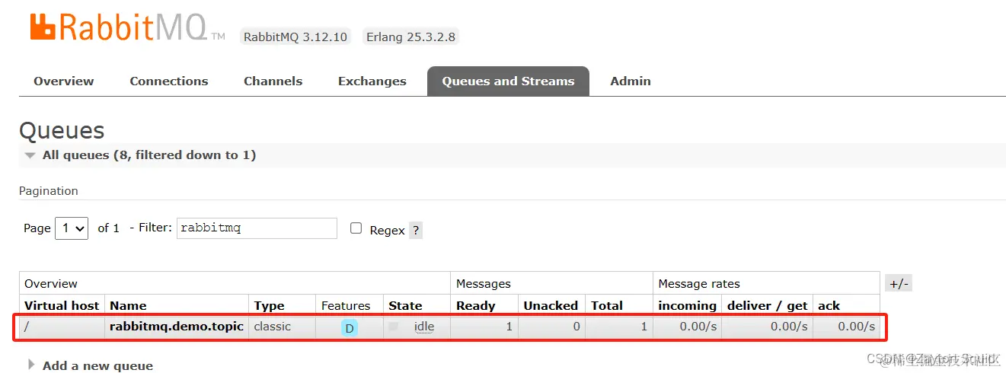Enable the Regex checkbox
This screenshot has width=1006, height=373.
tap(356, 228)
